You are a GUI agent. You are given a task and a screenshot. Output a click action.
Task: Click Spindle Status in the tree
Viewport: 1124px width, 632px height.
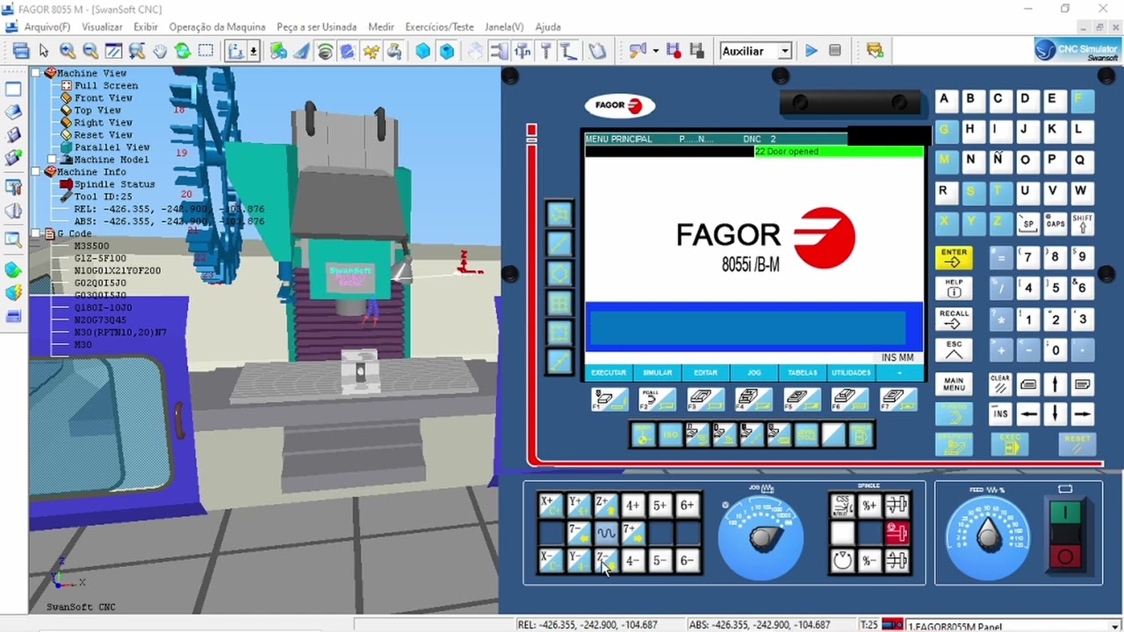pyautogui.click(x=114, y=184)
